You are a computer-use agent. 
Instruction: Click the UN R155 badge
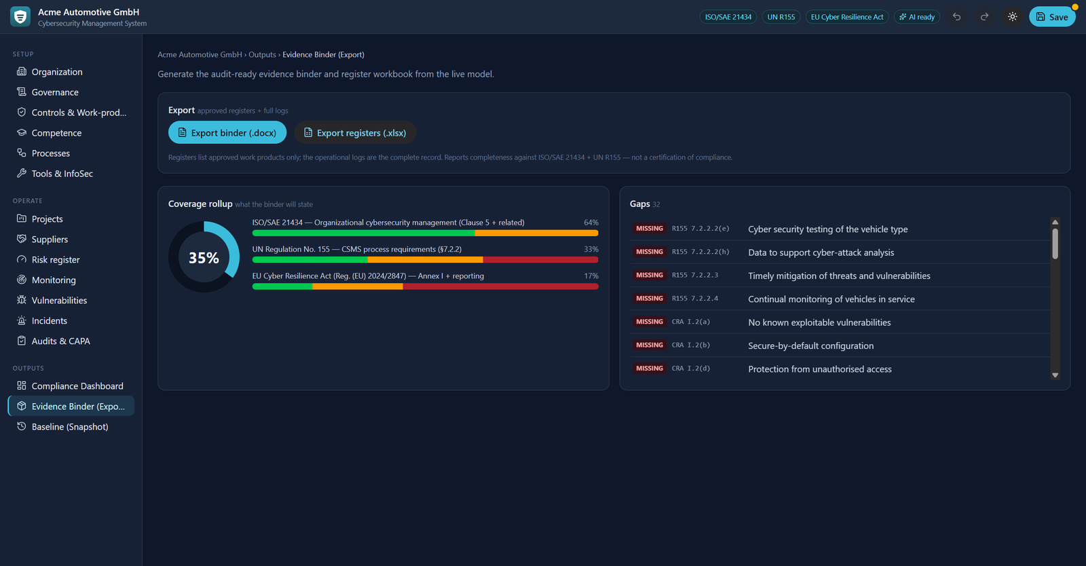[x=781, y=17]
